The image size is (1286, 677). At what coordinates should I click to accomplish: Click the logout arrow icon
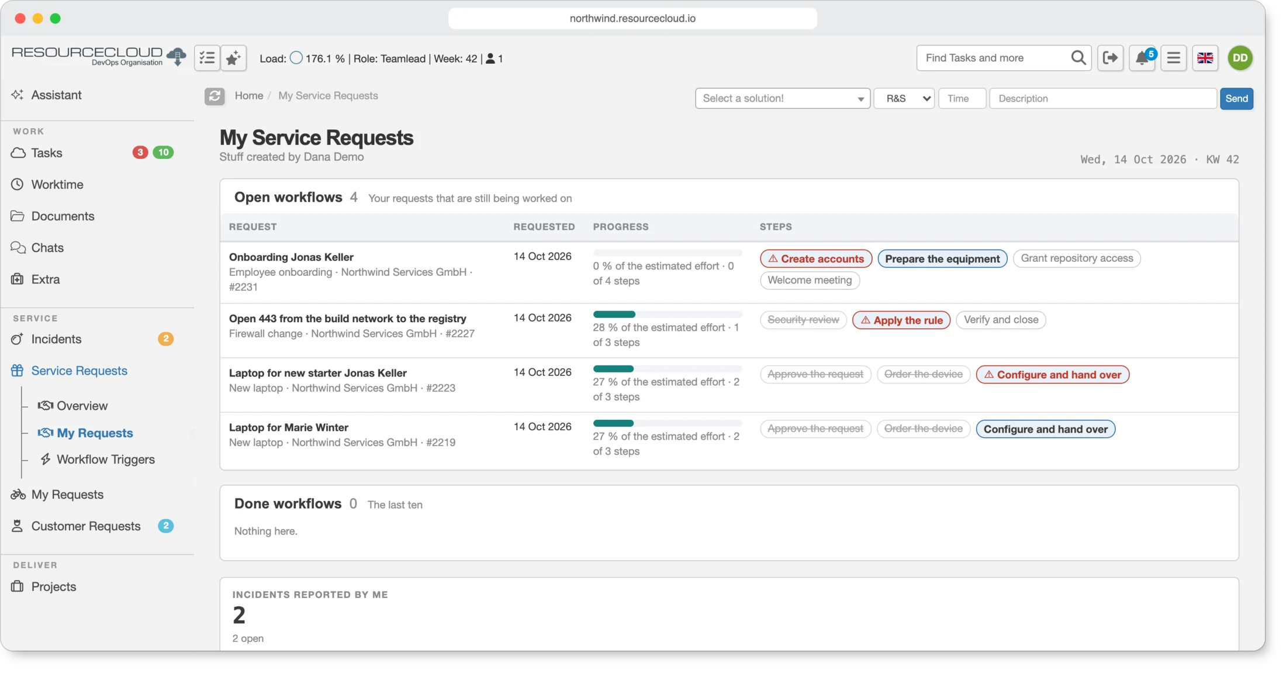click(1110, 58)
